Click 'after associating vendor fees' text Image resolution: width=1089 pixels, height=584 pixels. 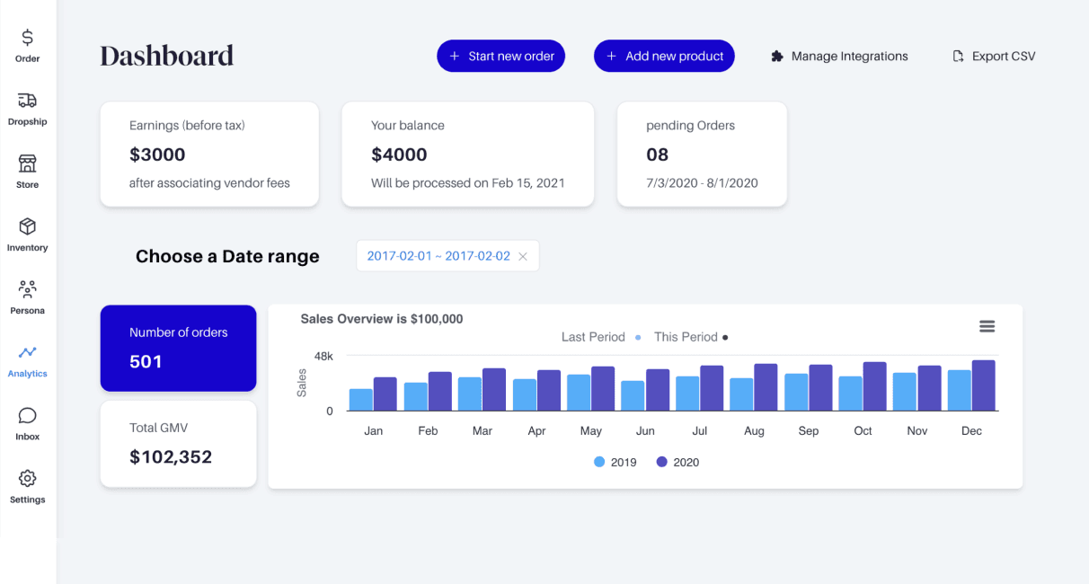[209, 182]
